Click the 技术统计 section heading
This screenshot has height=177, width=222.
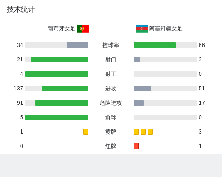tap(21, 9)
